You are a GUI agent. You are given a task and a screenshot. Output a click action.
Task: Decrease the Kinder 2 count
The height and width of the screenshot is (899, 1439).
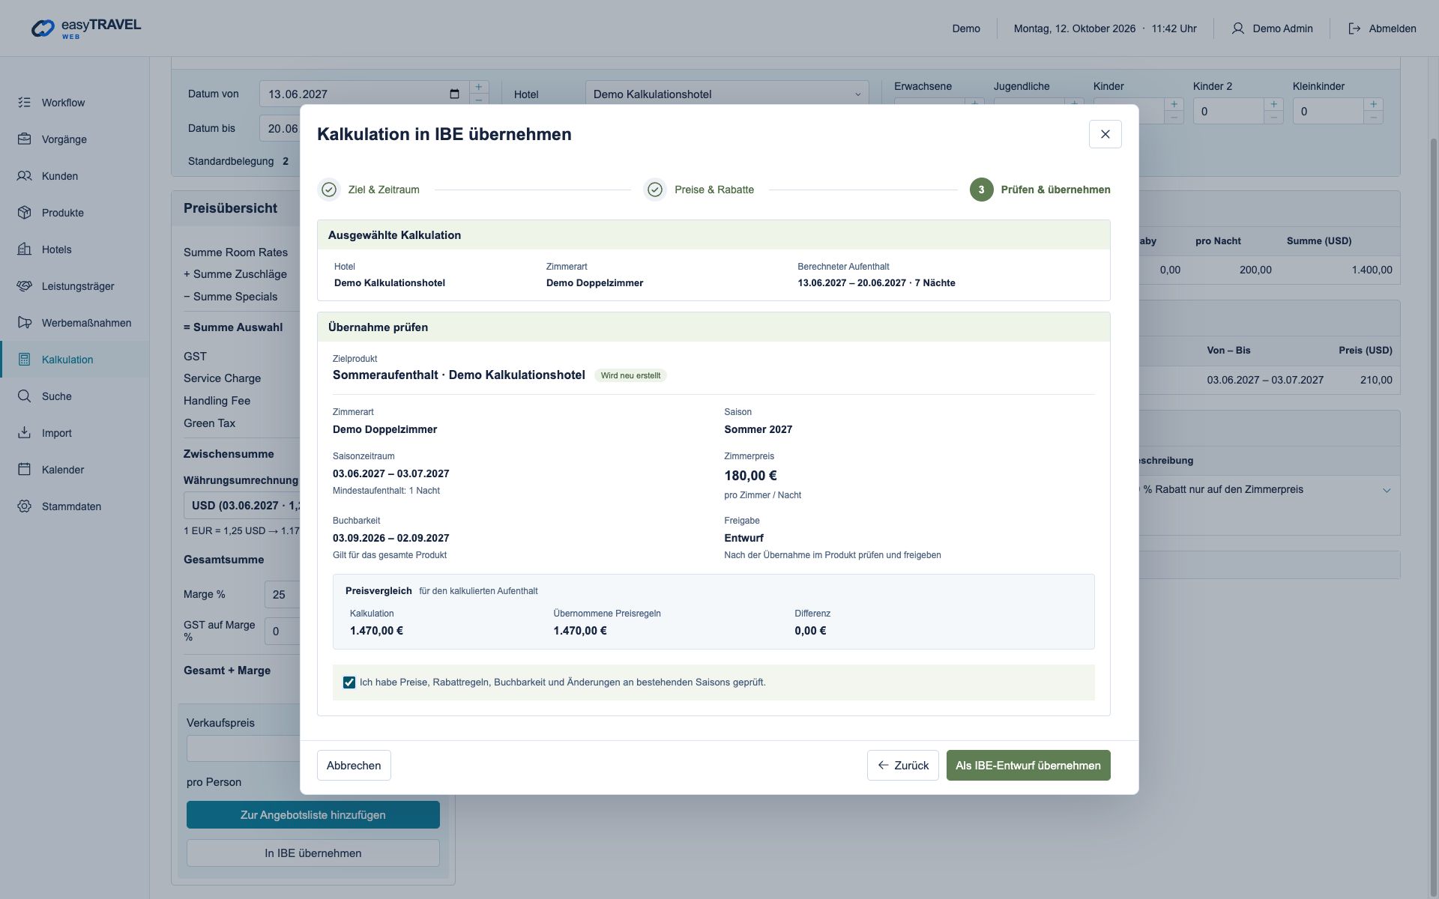tap(1273, 118)
